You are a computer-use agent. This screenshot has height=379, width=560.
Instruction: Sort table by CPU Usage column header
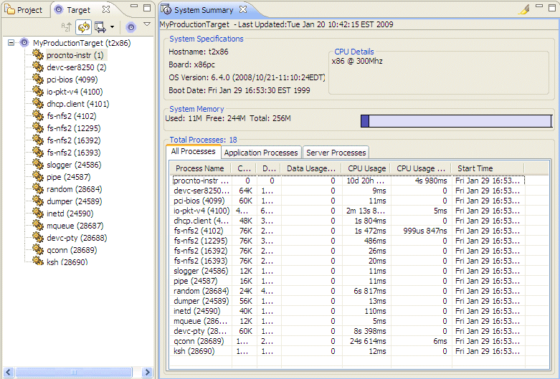point(366,168)
